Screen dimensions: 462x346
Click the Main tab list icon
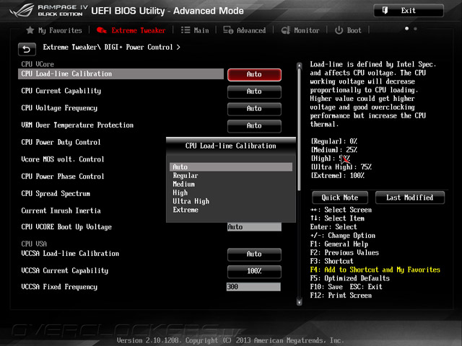(186, 30)
